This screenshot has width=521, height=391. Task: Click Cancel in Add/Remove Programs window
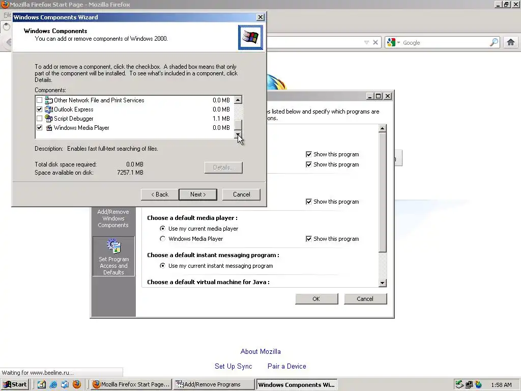pos(365,299)
